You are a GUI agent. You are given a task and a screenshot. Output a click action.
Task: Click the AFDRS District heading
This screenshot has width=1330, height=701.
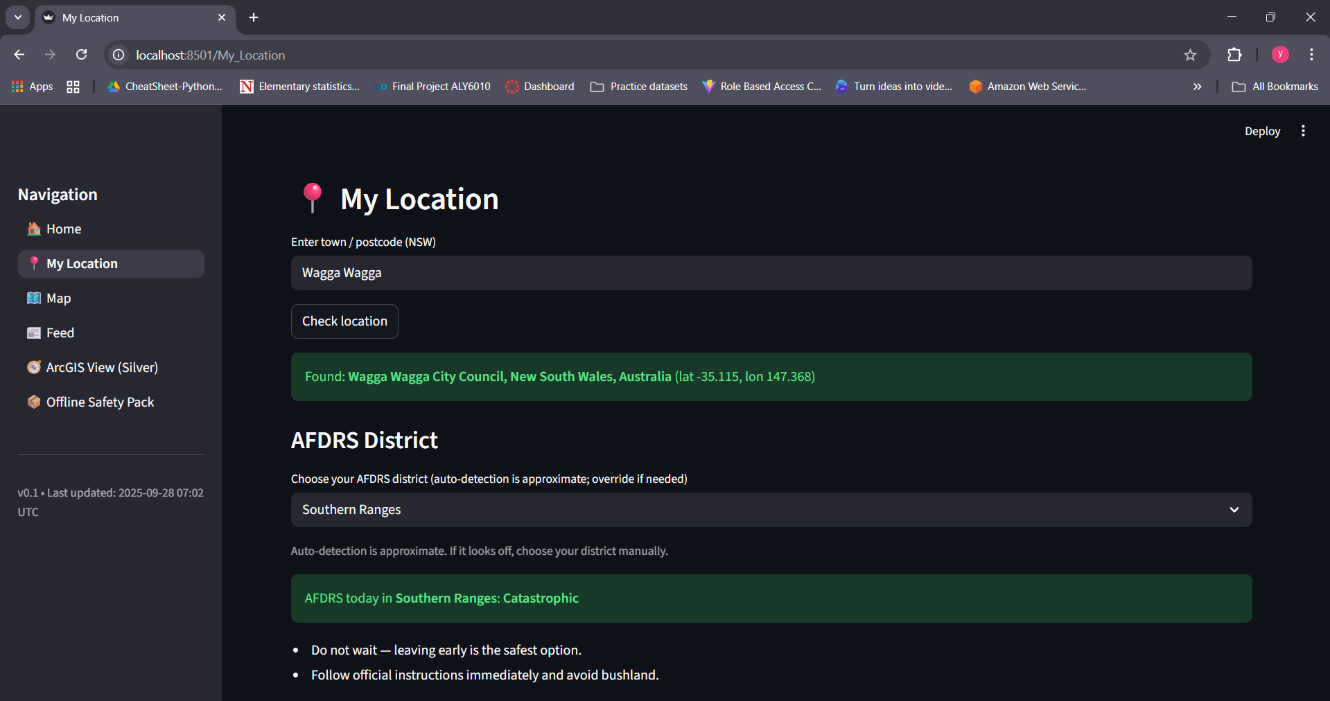pos(365,441)
